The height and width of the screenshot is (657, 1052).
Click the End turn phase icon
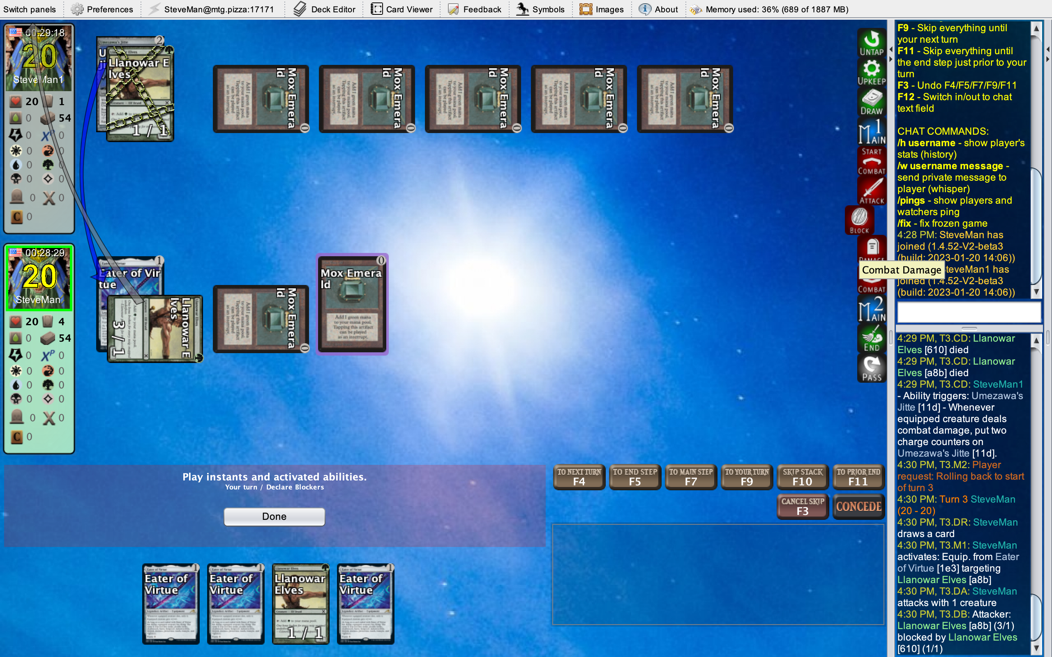(x=871, y=339)
